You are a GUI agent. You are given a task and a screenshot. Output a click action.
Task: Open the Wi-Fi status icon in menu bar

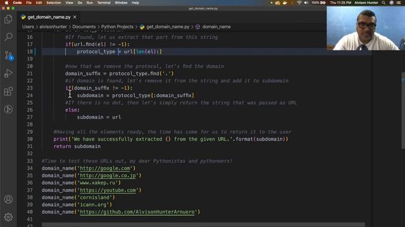(299, 3)
